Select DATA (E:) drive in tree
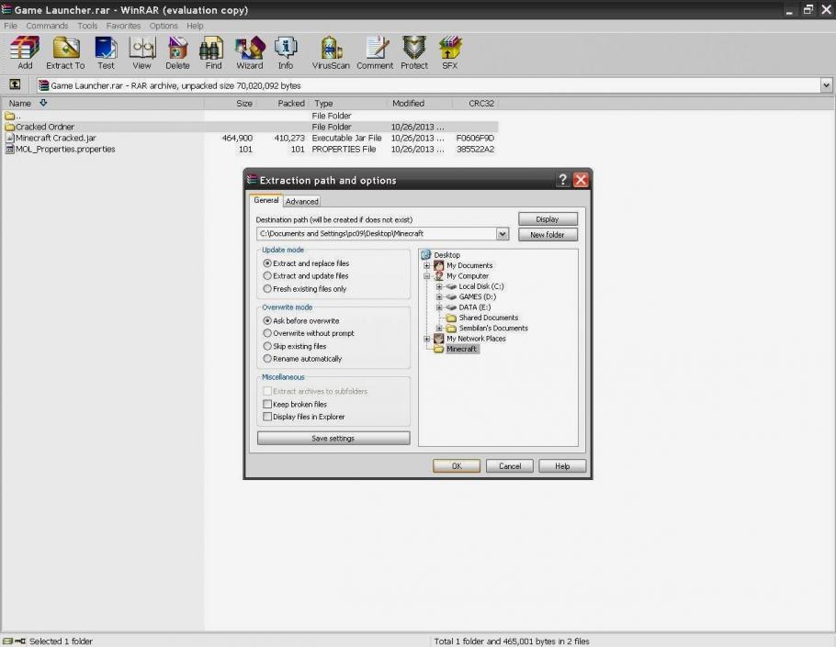 coord(475,307)
